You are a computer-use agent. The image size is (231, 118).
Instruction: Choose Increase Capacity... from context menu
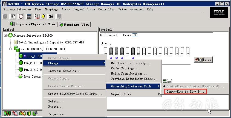[75, 71]
